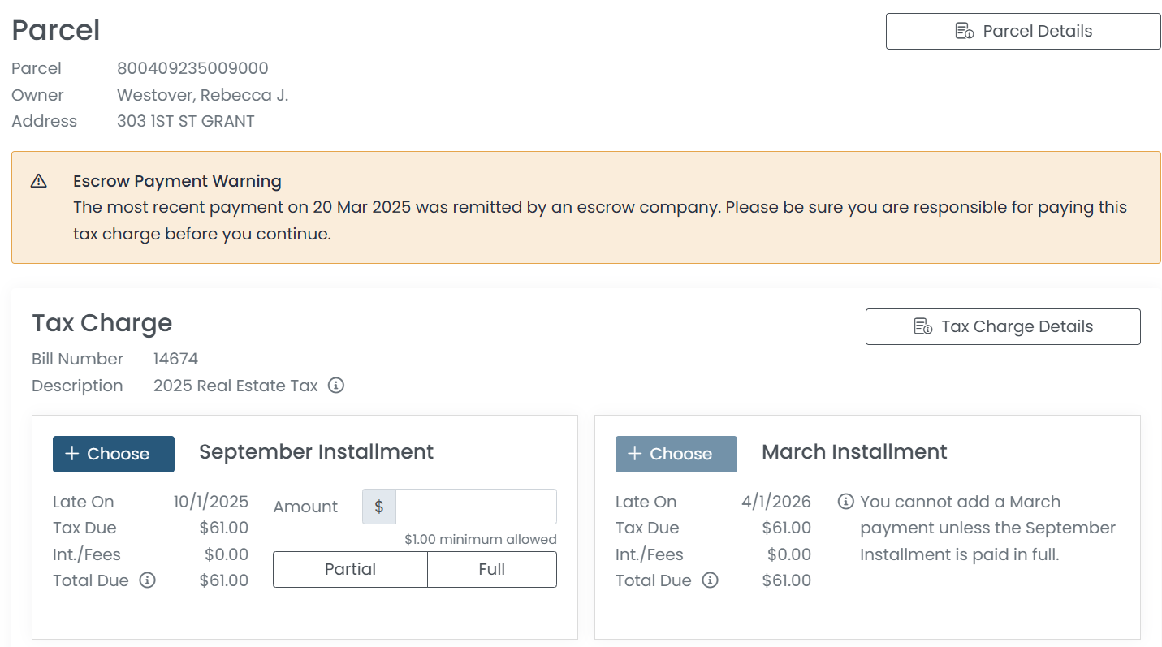Click the September Installment heading

316,451
